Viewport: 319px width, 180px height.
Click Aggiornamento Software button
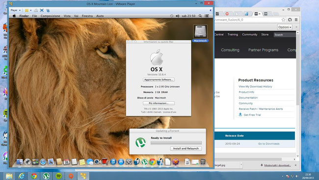(159, 80)
